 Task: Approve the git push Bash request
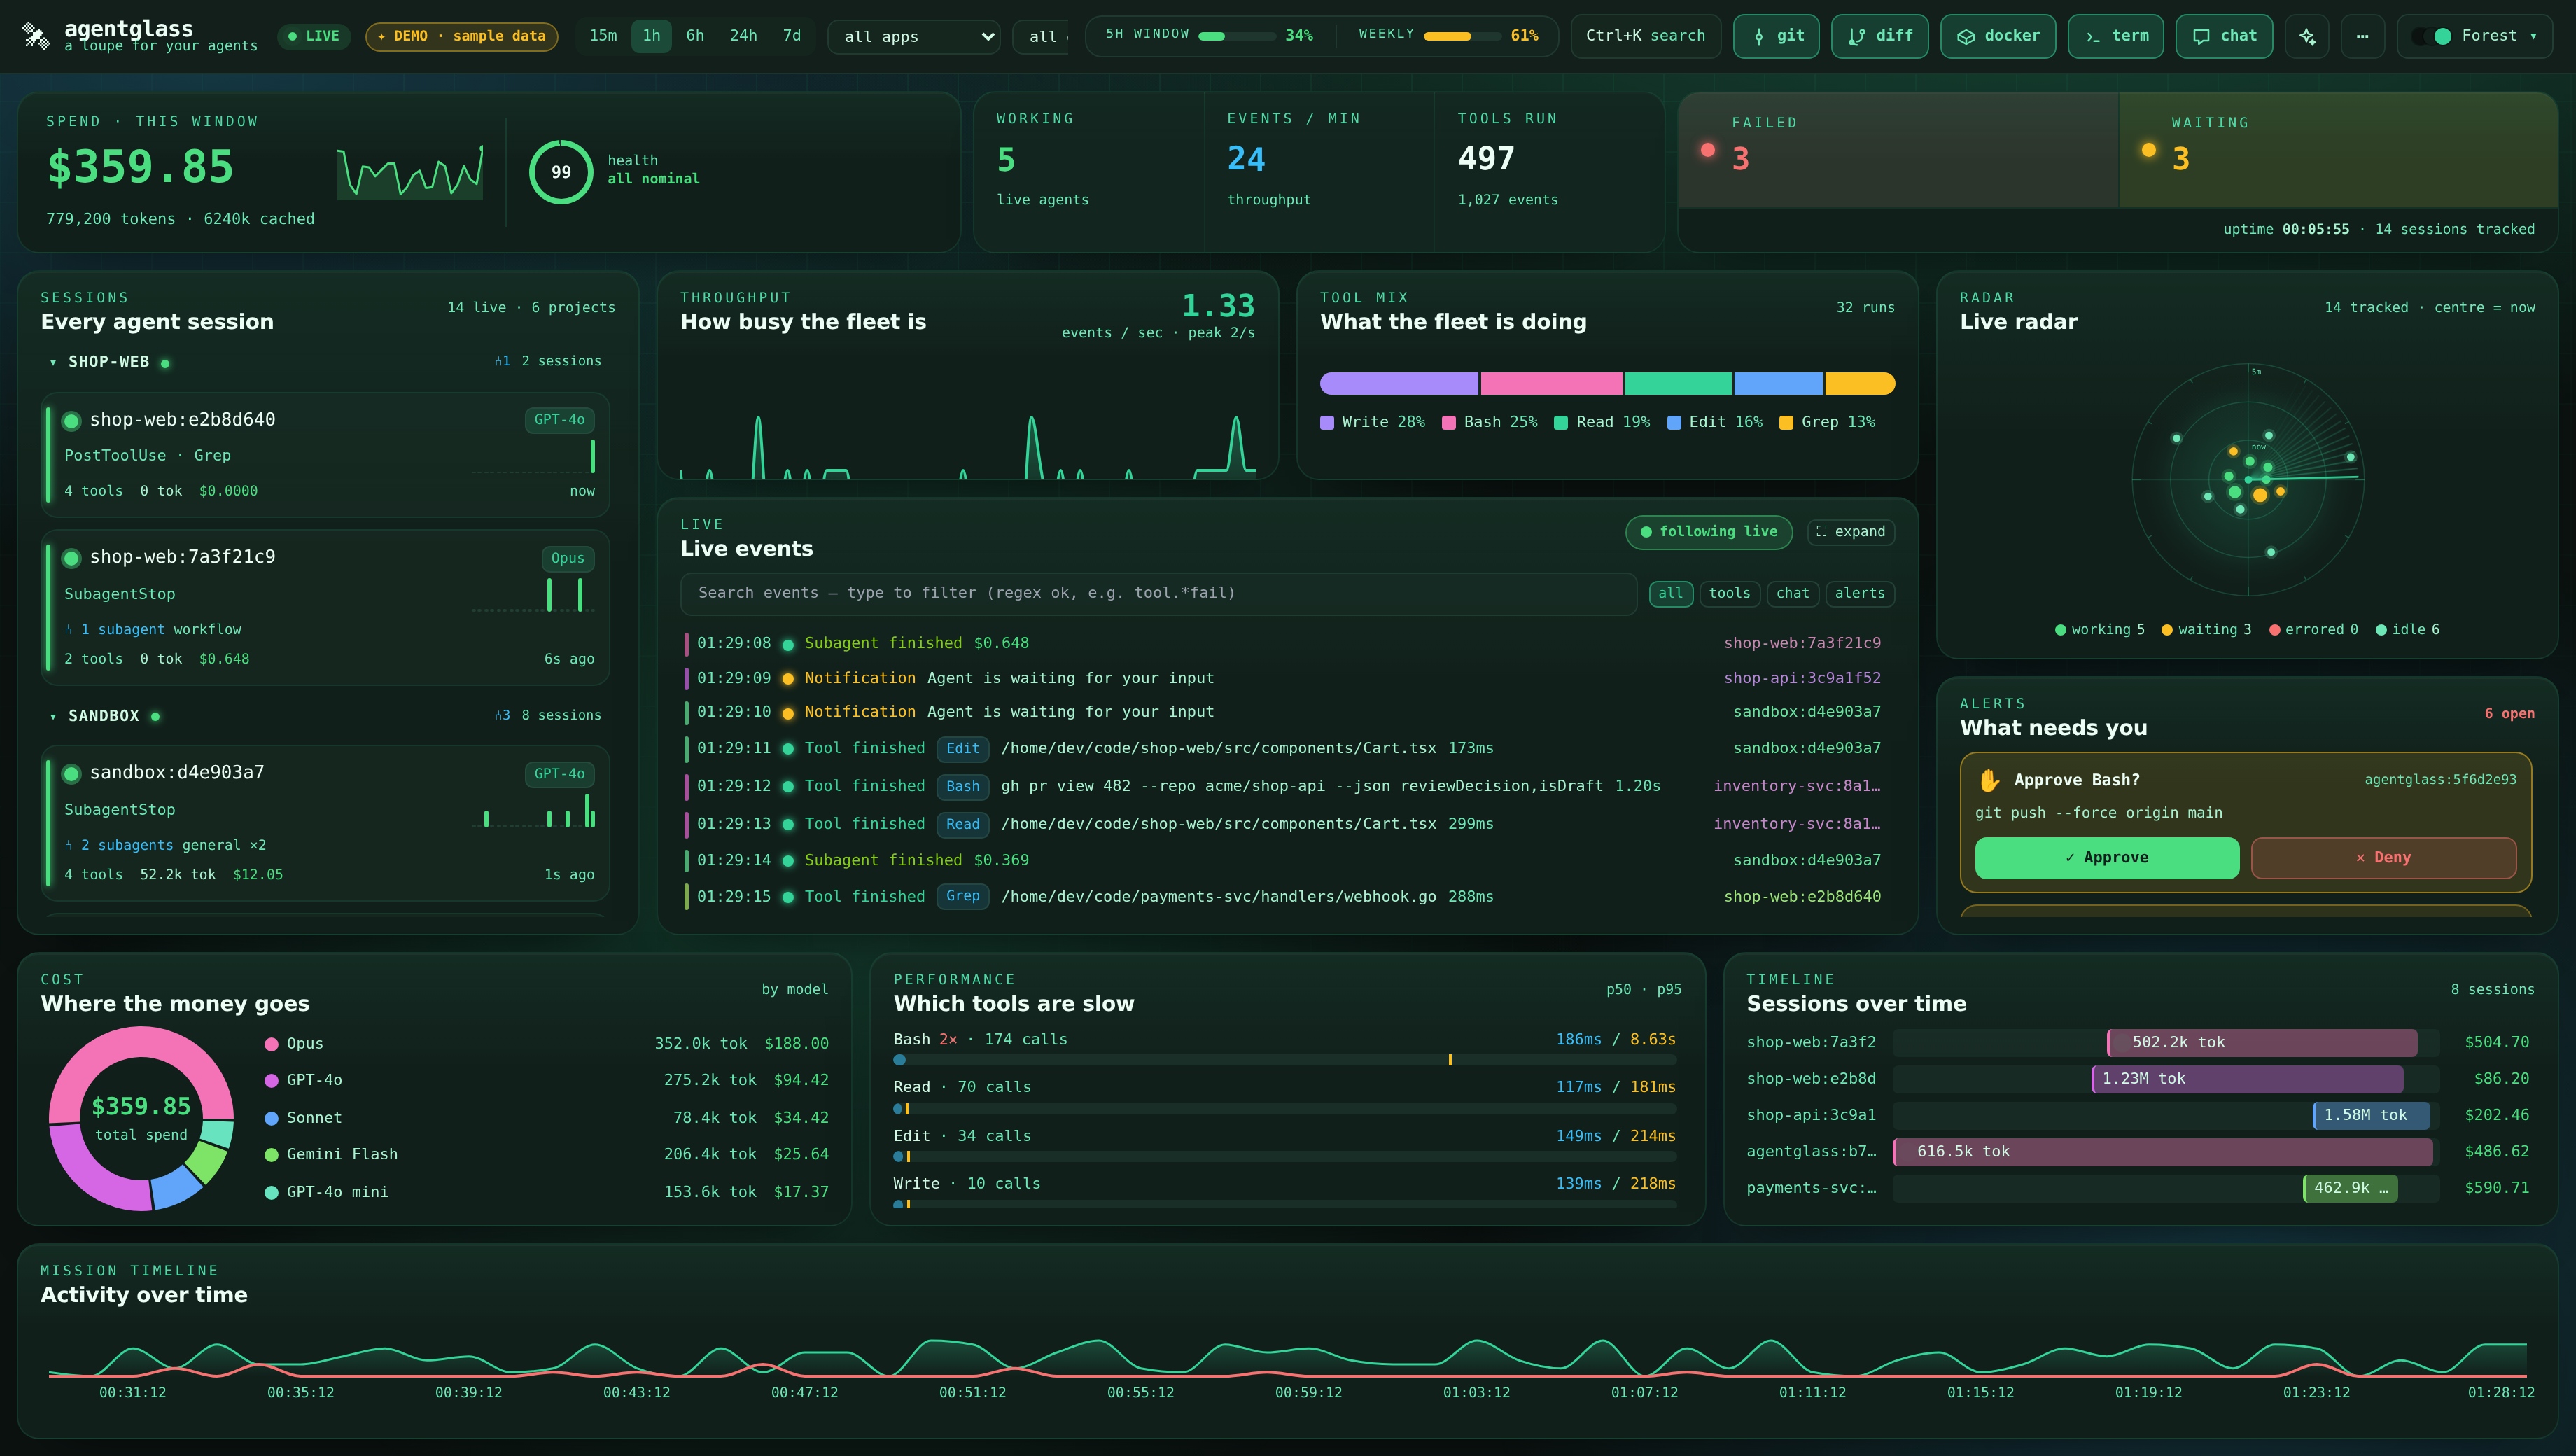(2107, 858)
